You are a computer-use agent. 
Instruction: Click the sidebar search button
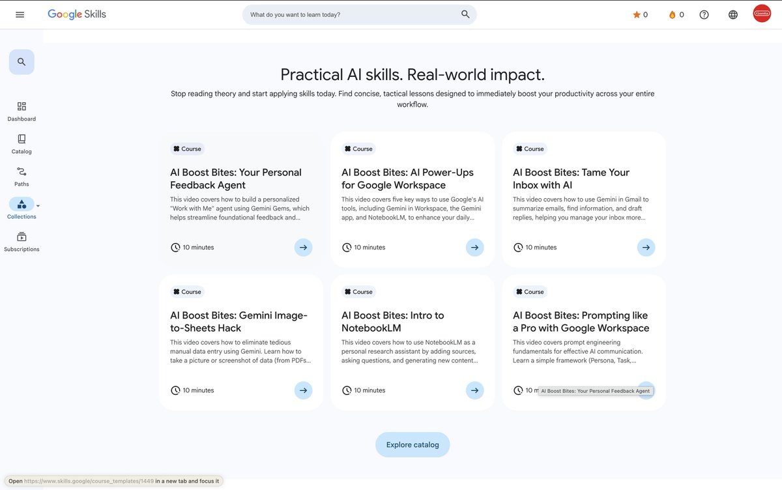(22, 62)
